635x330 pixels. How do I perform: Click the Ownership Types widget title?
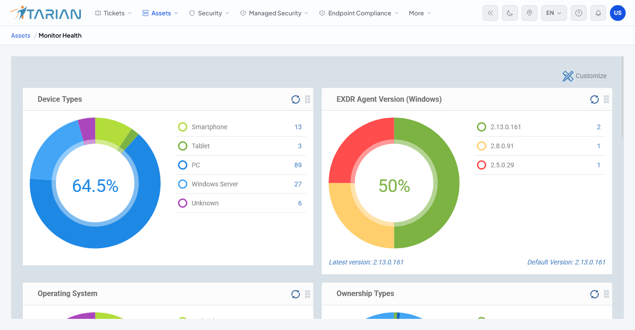click(365, 294)
